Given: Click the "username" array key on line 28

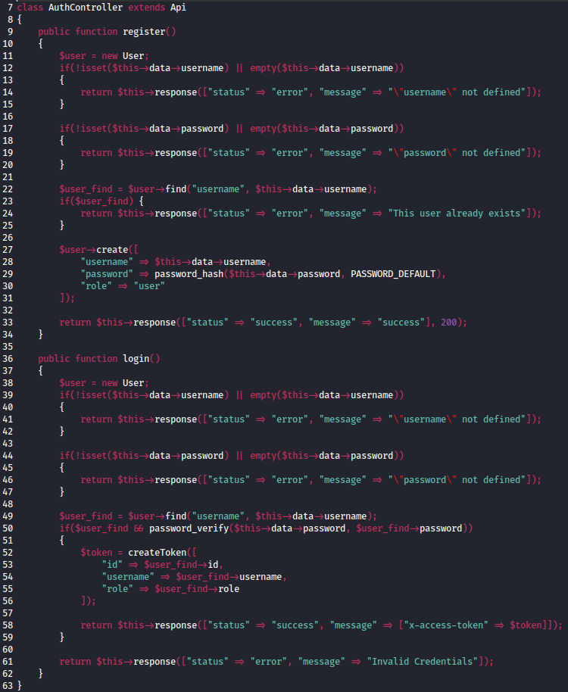Looking at the screenshot, I should pos(107,262).
